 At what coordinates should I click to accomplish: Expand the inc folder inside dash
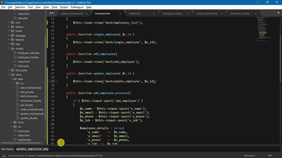14,83
